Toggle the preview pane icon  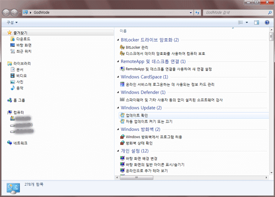256,23
